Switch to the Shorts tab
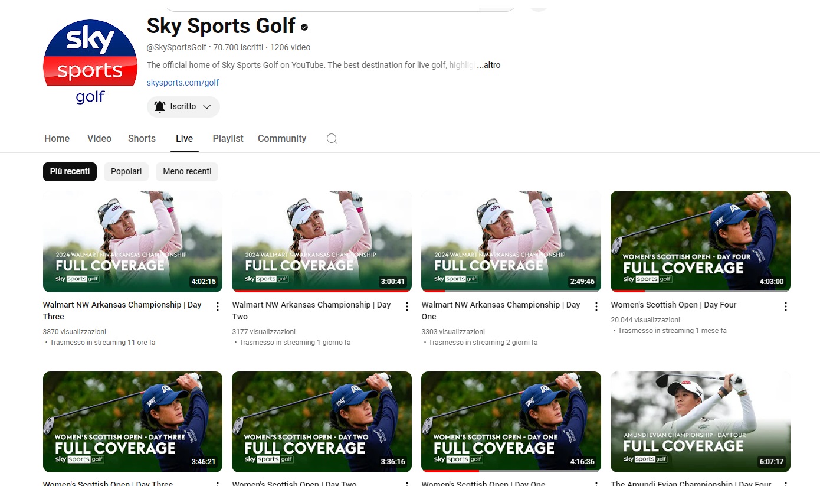Image resolution: width=820 pixels, height=486 pixels. [x=142, y=139]
